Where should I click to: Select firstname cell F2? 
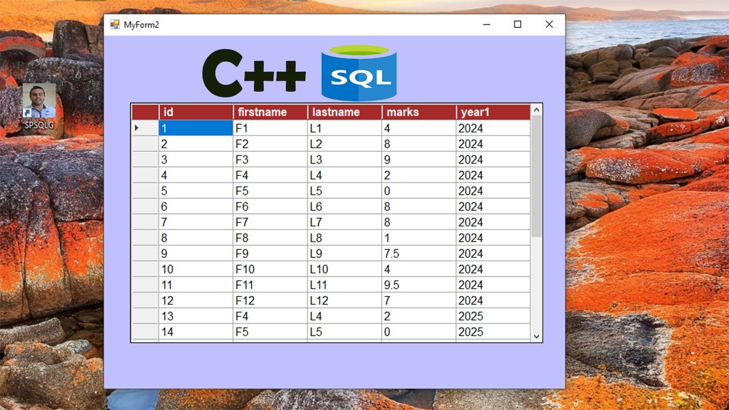coord(270,144)
